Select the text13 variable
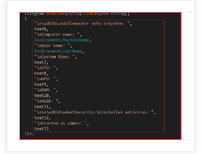This screenshot has width=201, height=154. (x=41, y=129)
